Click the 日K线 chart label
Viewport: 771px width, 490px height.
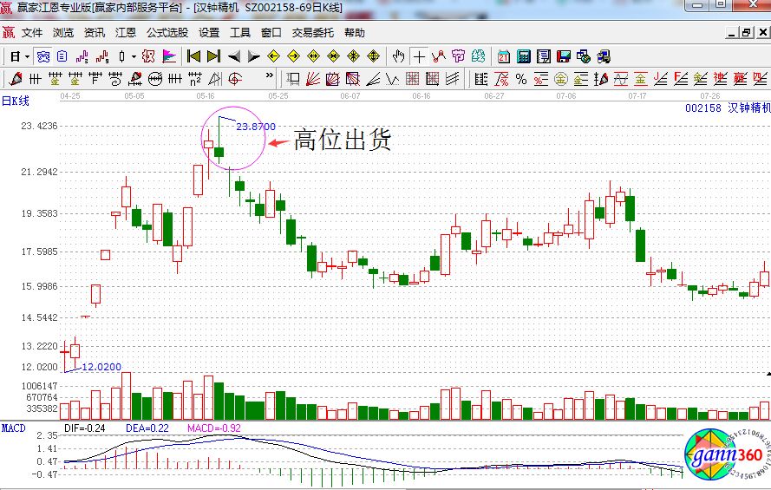pos(15,101)
